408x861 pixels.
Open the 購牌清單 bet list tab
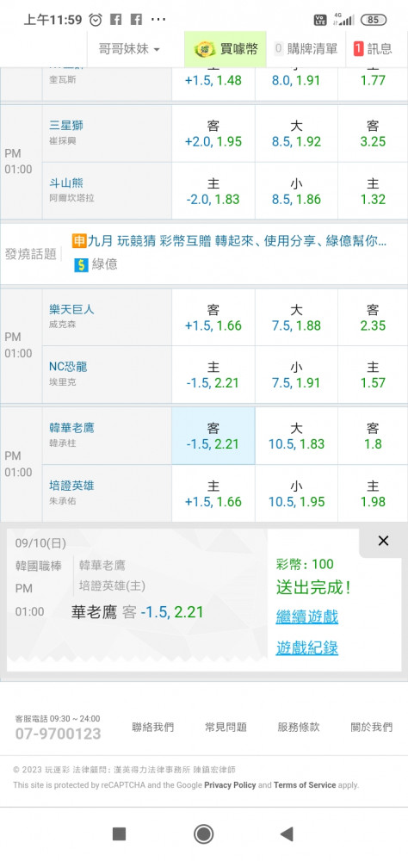[x=306, y=49]
